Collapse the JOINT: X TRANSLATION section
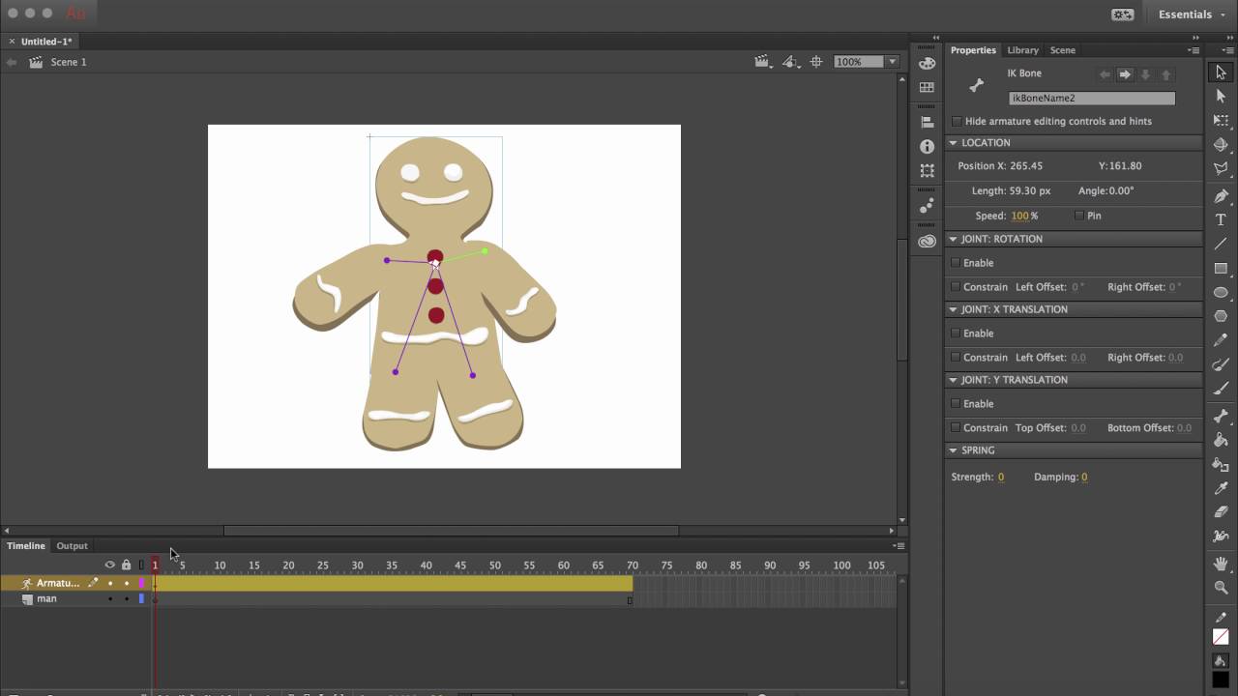 coord(953,309)
